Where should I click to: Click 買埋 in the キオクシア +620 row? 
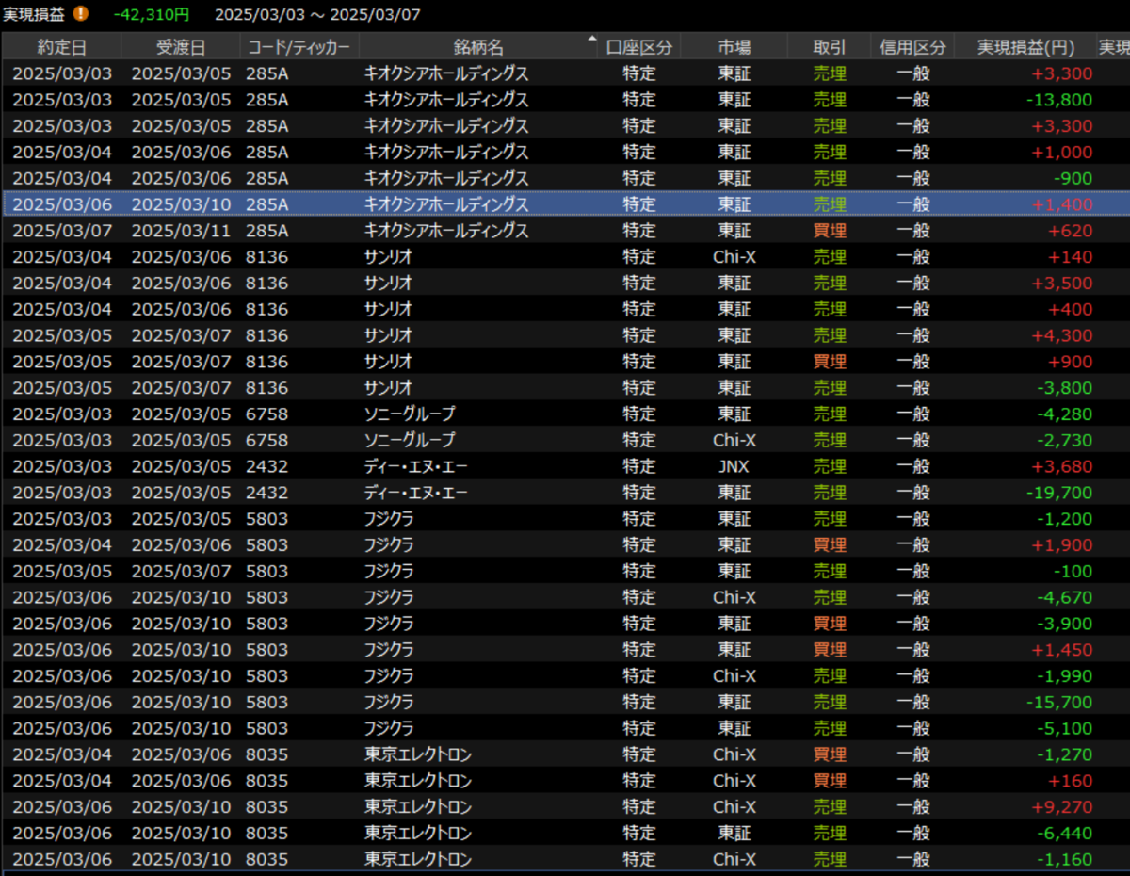[830, 231]
